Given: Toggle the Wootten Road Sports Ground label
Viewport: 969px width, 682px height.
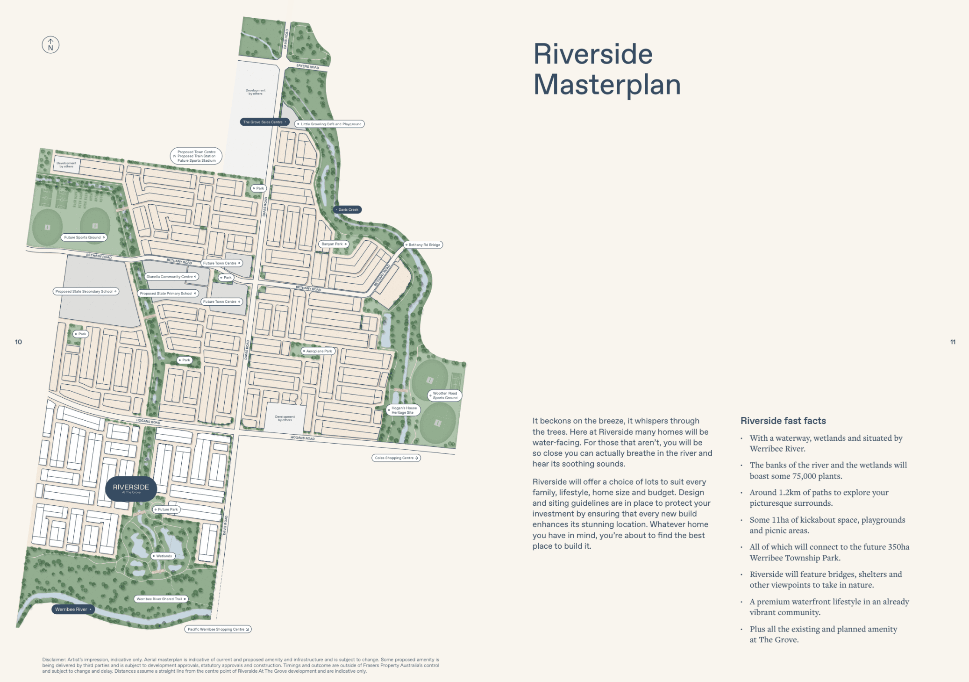Looking at the screenshot, I should pos(445,395).
